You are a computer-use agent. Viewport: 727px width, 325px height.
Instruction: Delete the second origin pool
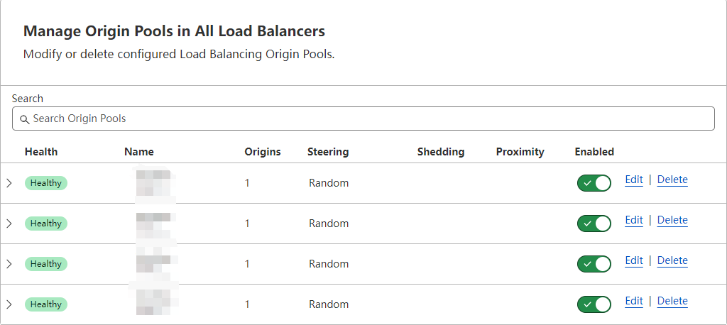(672, 220)
